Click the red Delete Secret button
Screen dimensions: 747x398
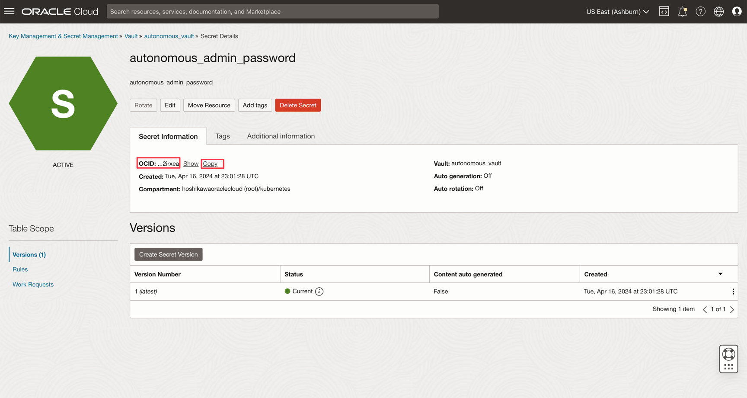coord(298,105)
